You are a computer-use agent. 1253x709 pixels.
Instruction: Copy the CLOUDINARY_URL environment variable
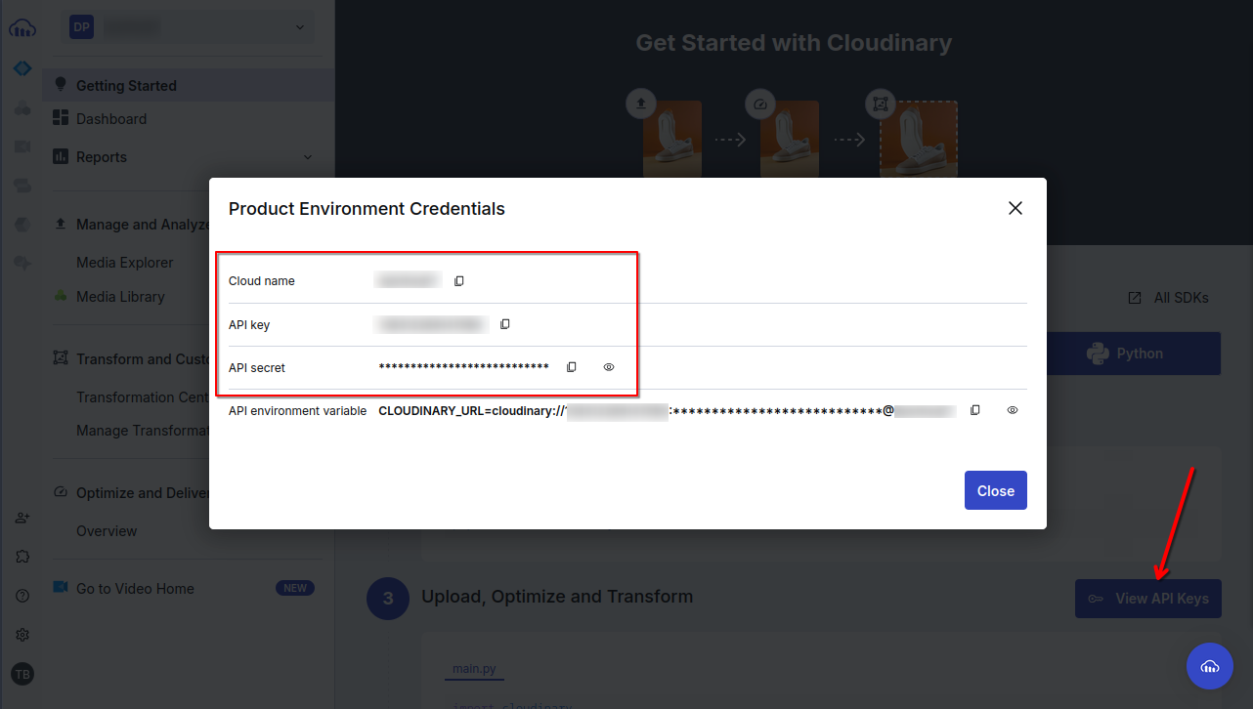[975, 410]
